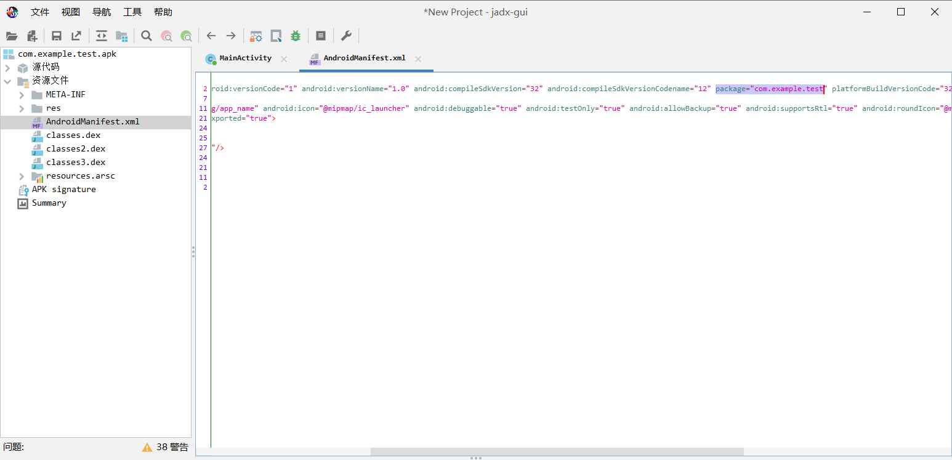Image resolution: width=952 pixels, height=460 pixels.
Task: Toggle the flatten packages toolbar icon
Action: [x=121, y=36]
